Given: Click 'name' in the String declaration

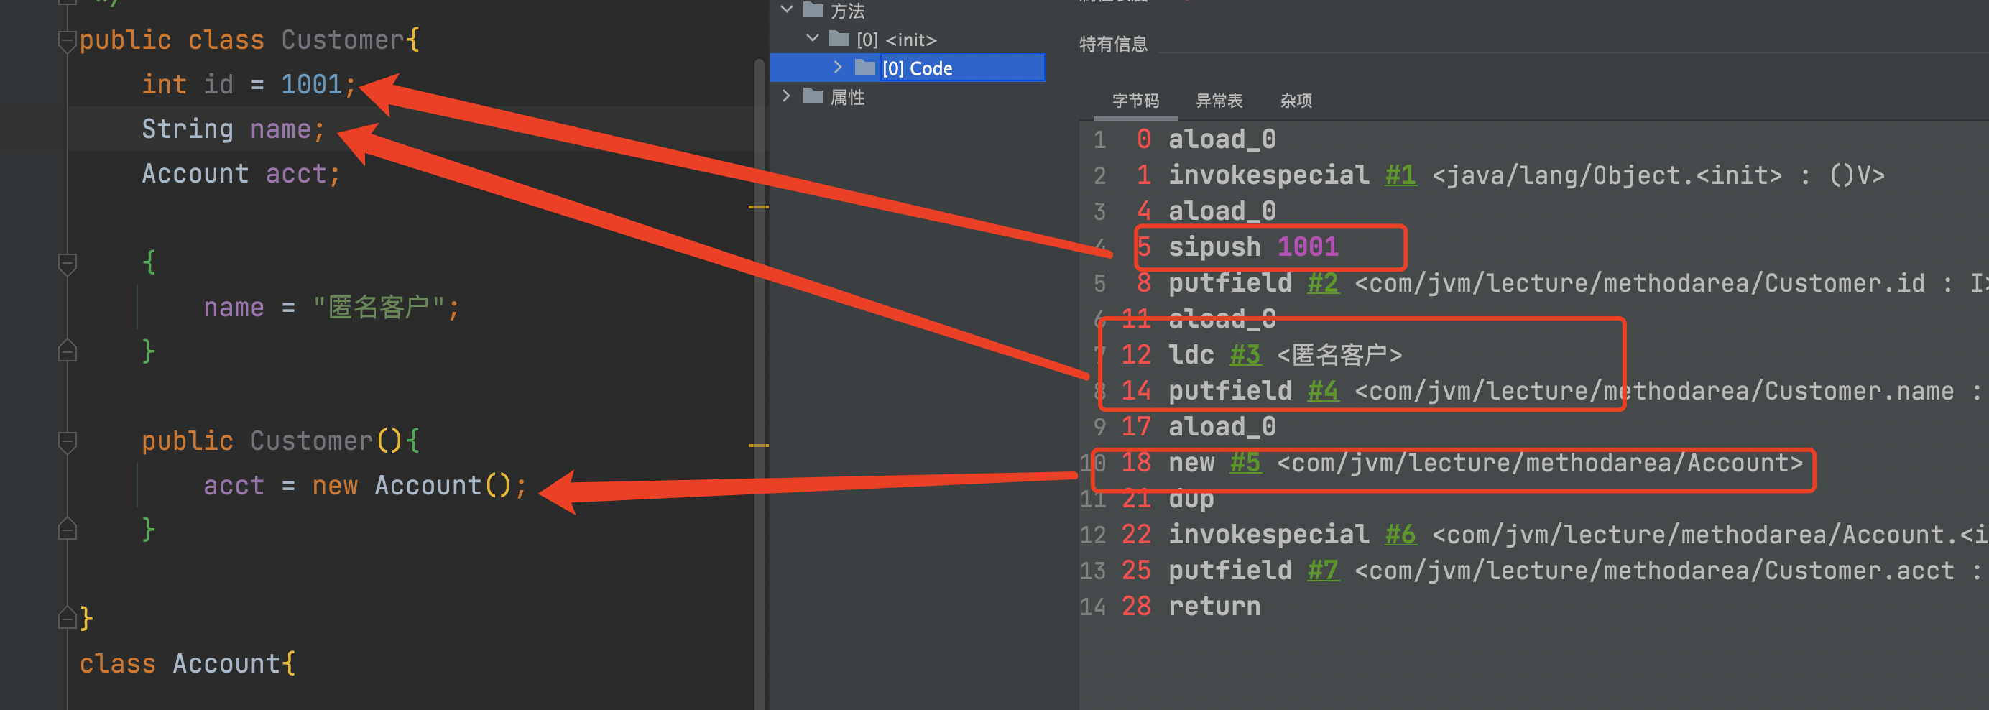Looking at the screenshot, I should pos(280,129).
